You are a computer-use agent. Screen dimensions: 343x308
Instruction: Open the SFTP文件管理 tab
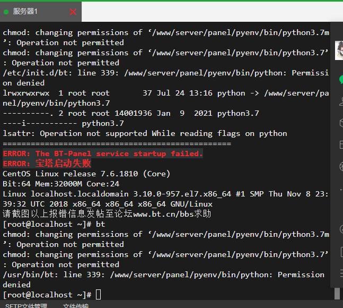coord(26,305)
